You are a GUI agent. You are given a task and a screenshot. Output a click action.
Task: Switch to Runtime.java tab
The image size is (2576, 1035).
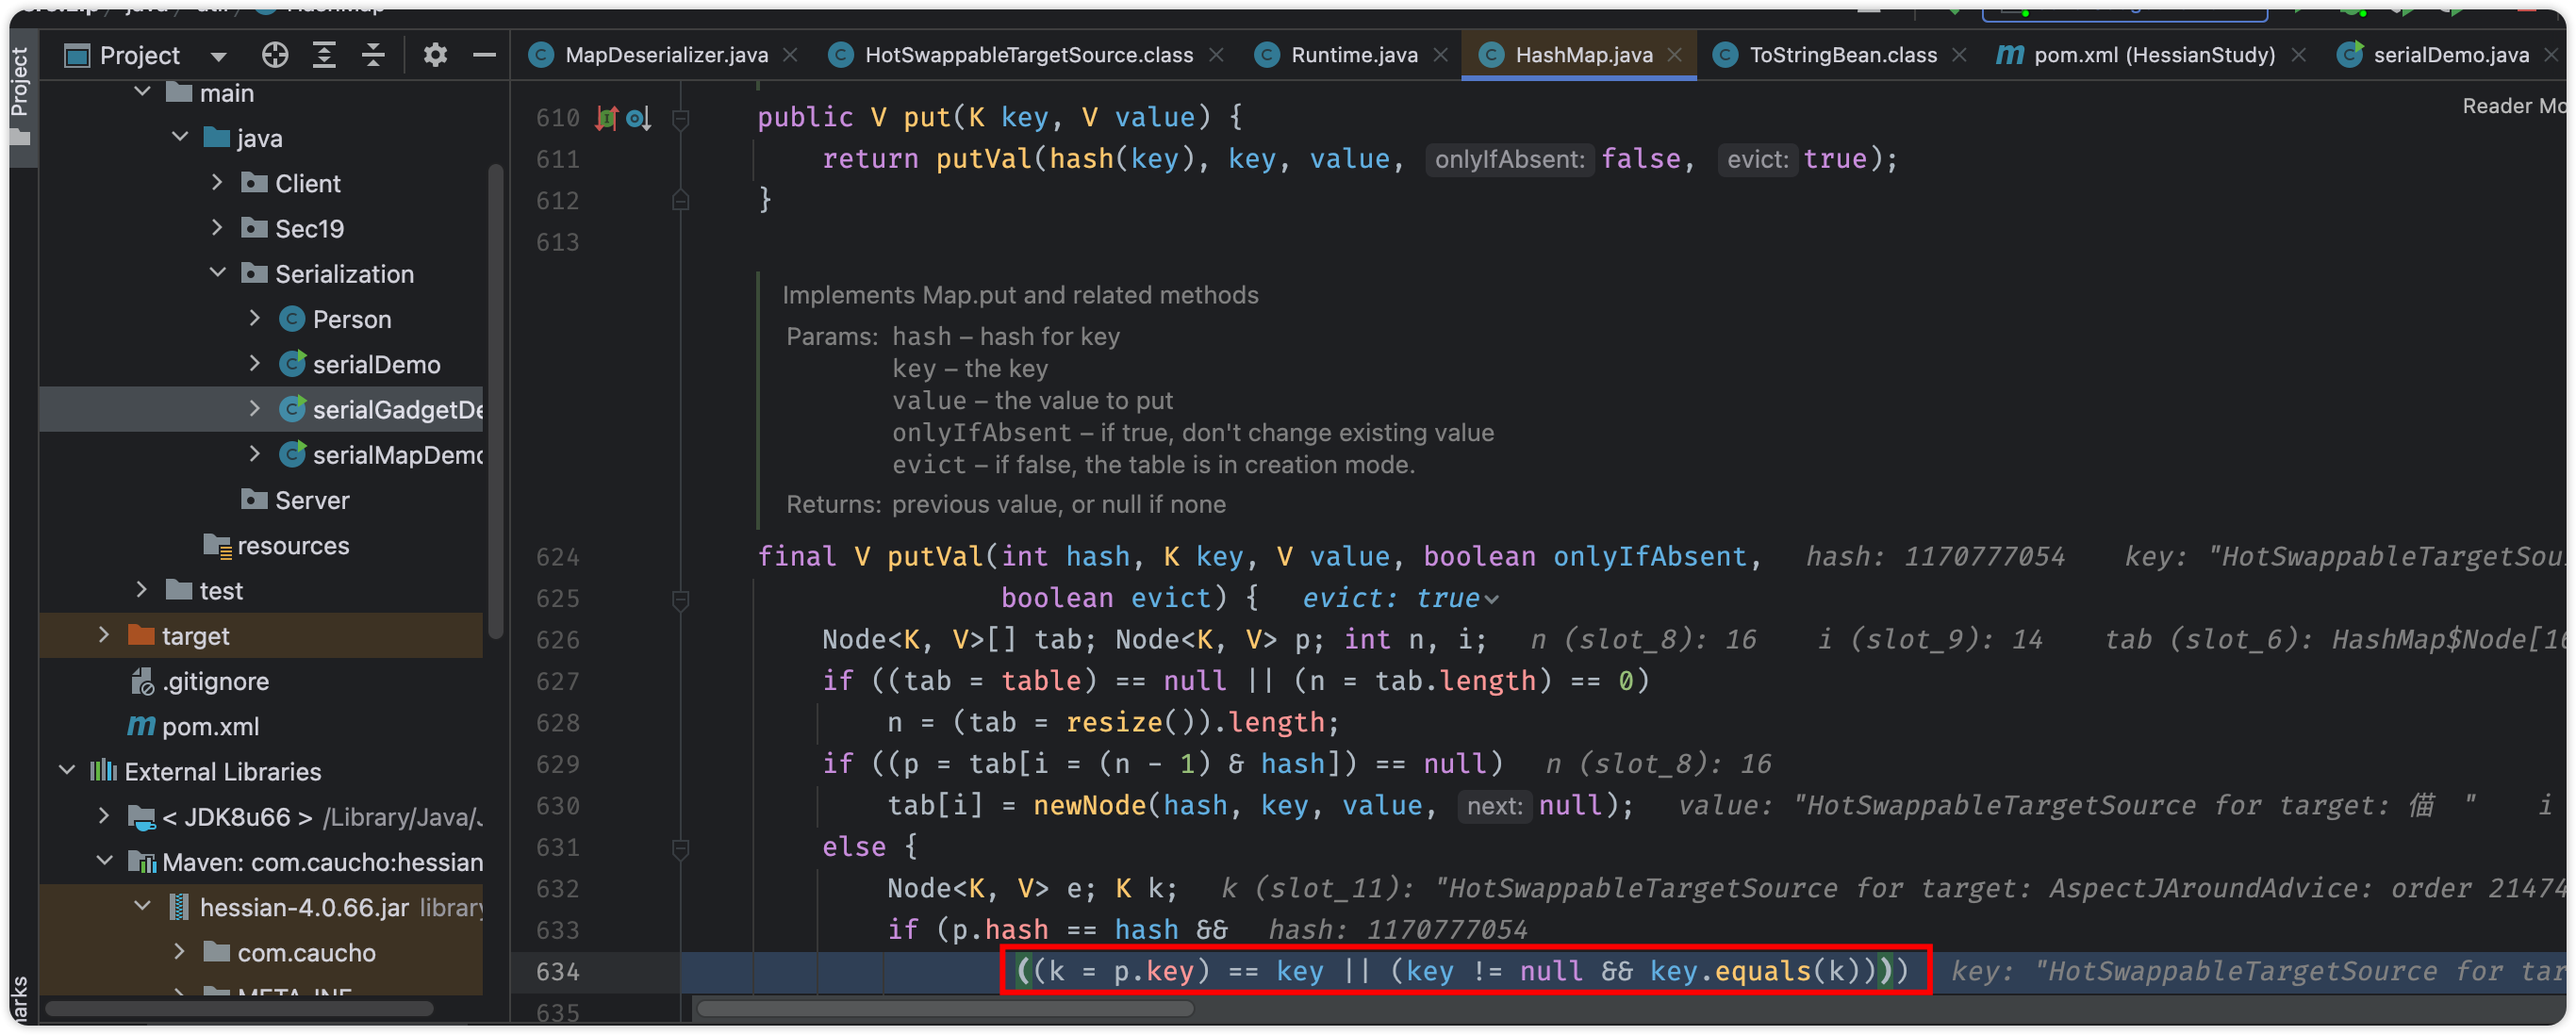pos(1354,55)
